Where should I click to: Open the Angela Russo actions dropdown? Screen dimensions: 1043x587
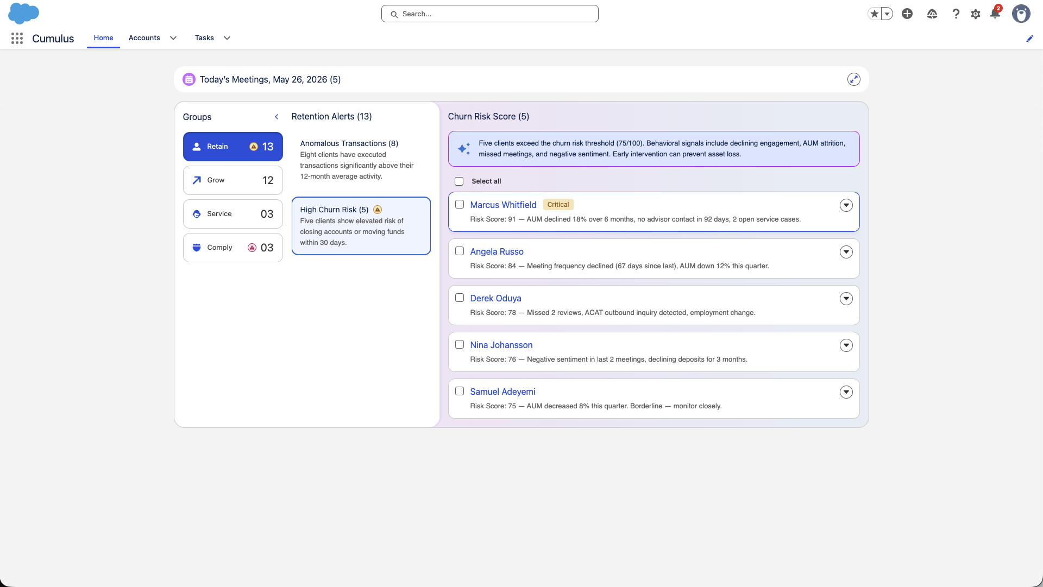(846, 252)
